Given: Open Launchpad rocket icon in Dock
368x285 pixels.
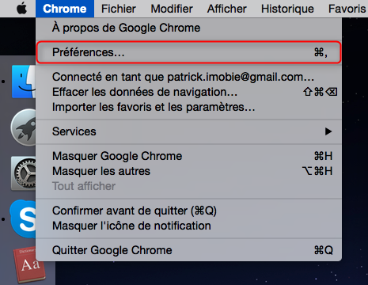Looking at the screenshot, I should 24,127.
